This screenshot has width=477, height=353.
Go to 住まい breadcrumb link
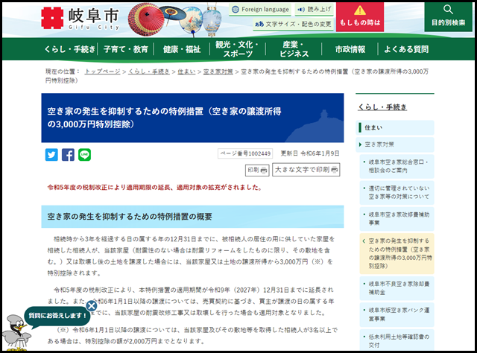(x=186, y=71)
